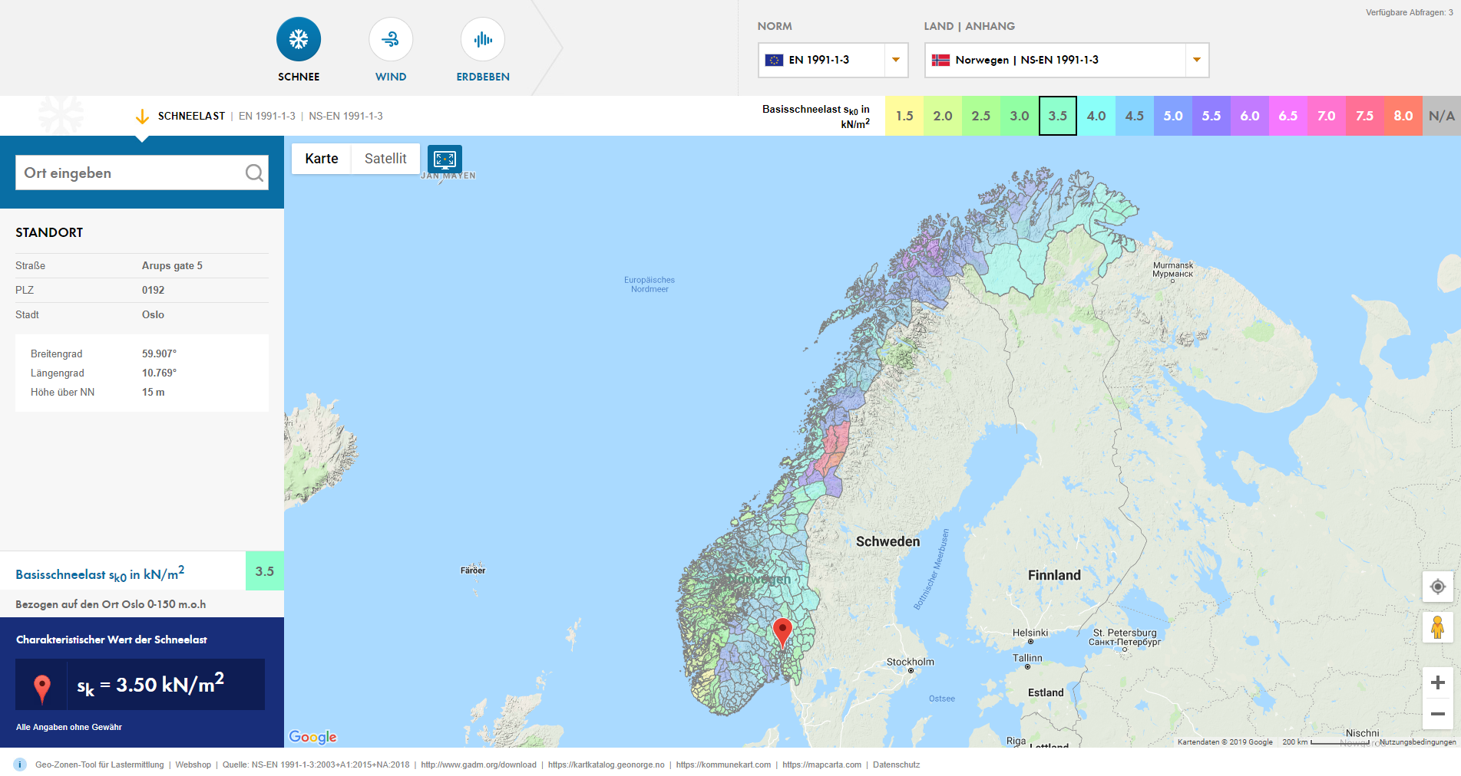The width and height of the screenshot is (1461, 776).
Task: Switch to the Satellit map view
Action: click(385, 159)
